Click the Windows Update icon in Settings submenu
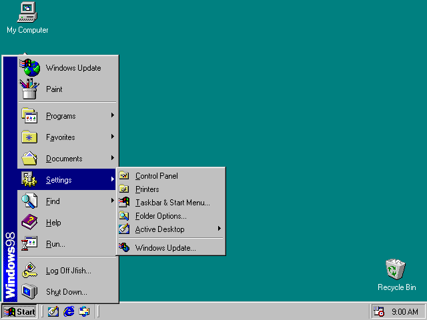 pos(124,247)
